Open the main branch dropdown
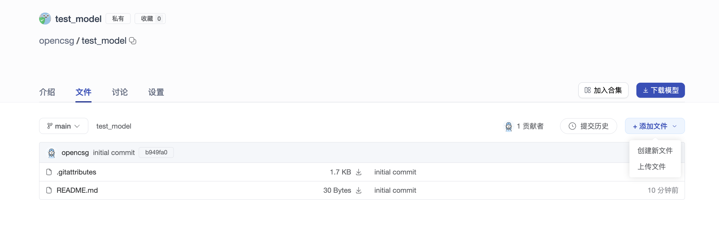The width and height of the screenshot is (719, 232). 63,126
